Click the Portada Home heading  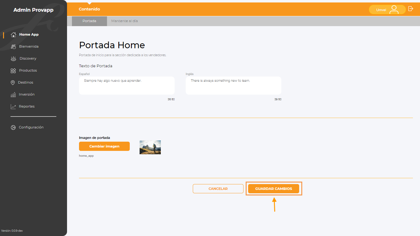click(x=112, y=45)
